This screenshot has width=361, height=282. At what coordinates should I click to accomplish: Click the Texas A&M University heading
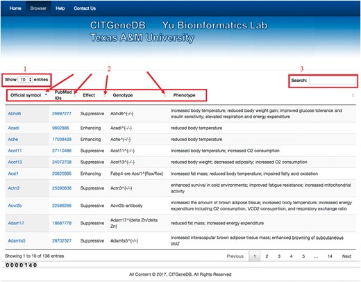pyautogui.click(x=142, y=38)
